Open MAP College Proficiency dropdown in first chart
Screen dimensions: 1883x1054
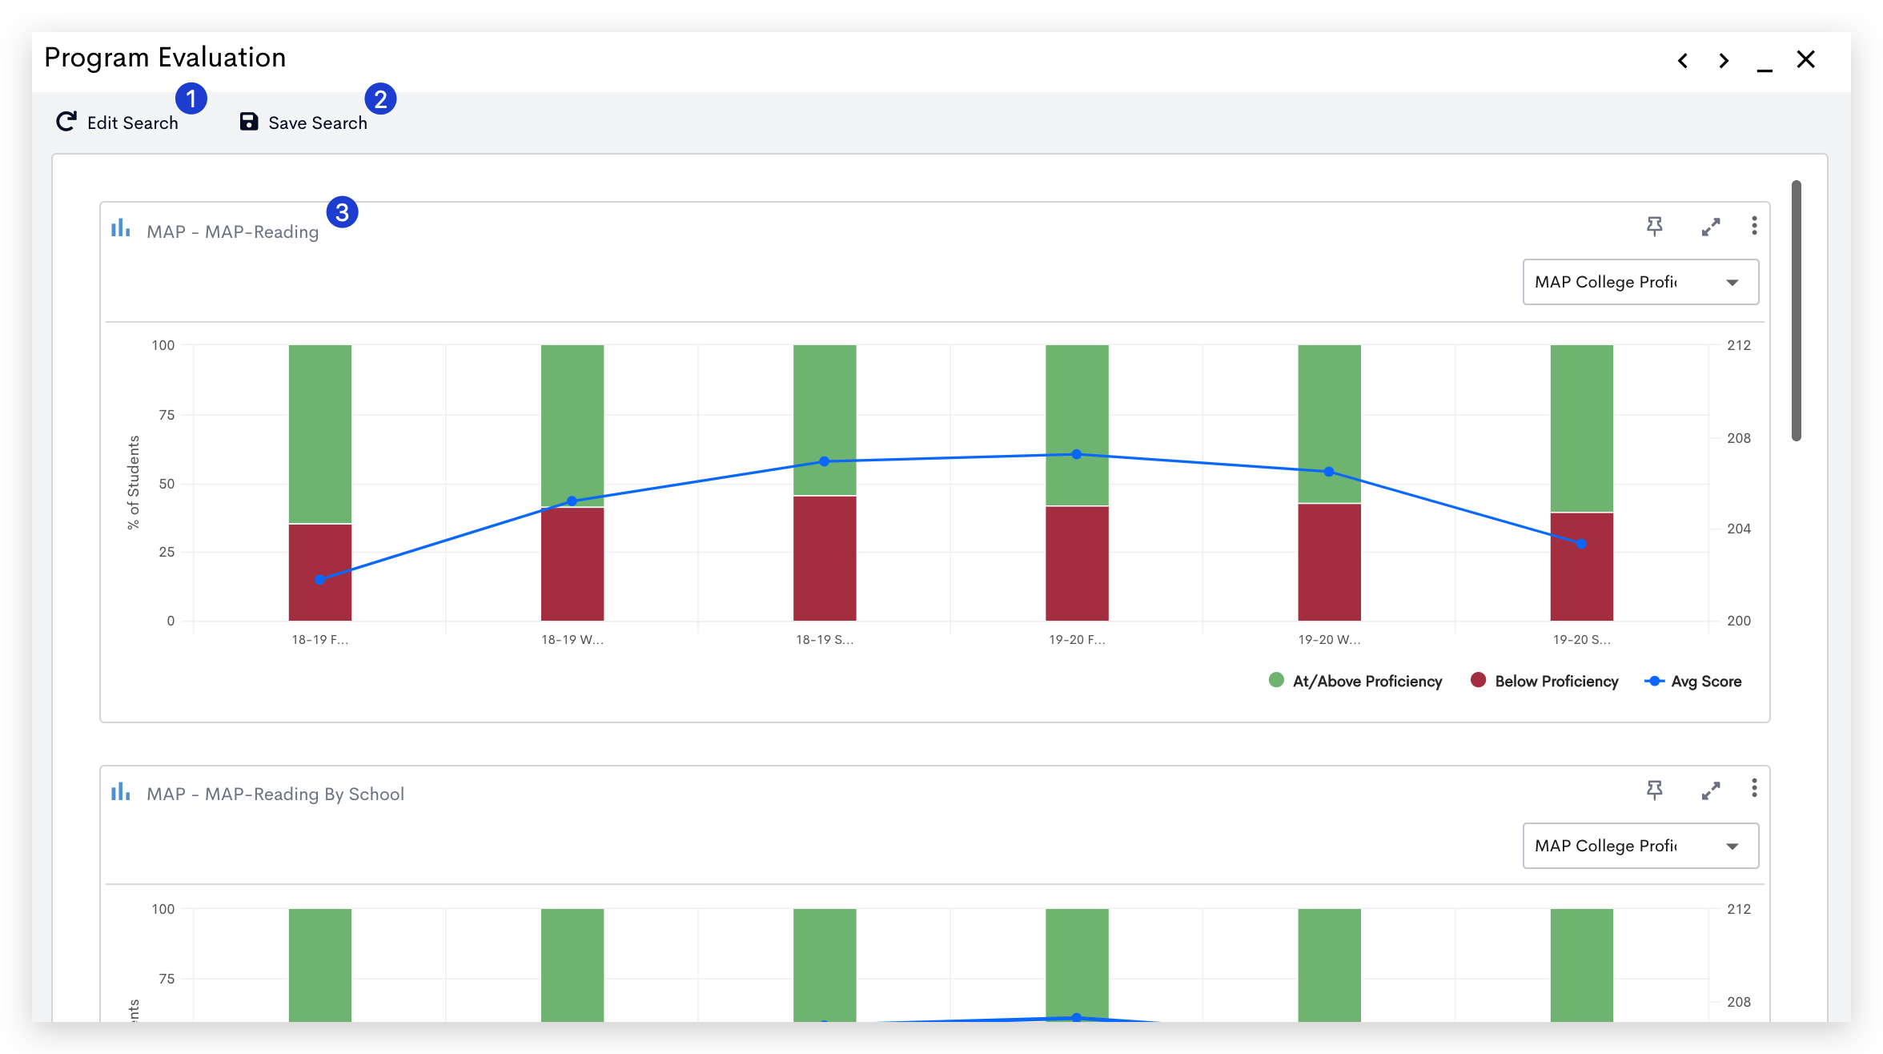(x=1640, y=282)
